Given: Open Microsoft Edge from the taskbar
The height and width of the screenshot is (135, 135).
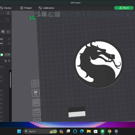Looking at the screenshot, I should click(x=82, y=131).
